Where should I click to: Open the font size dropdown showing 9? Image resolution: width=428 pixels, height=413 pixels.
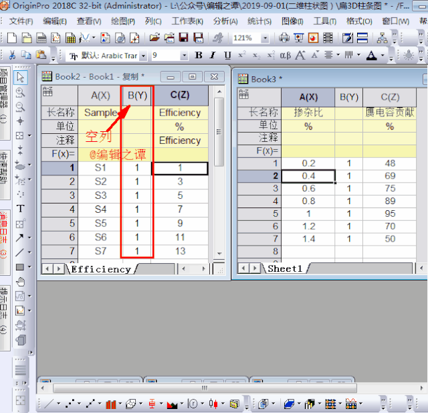pos(184,56)
